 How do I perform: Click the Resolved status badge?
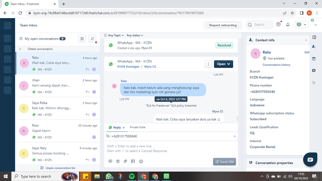pyautogui.click(x=224, y=45)
